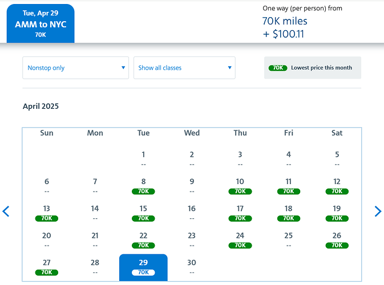Click the highlighted April 29 date cell
The height and width of the screenshot is (285, 384).
(x=143, y=267)
